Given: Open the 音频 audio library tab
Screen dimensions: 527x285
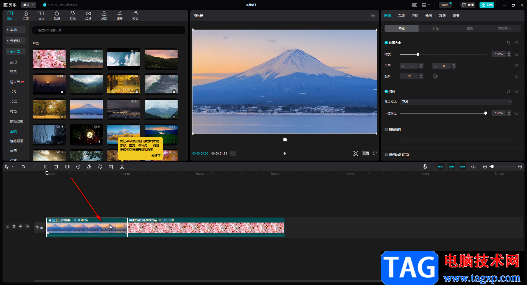Looking at the screenshot, I should coord(26,16).
